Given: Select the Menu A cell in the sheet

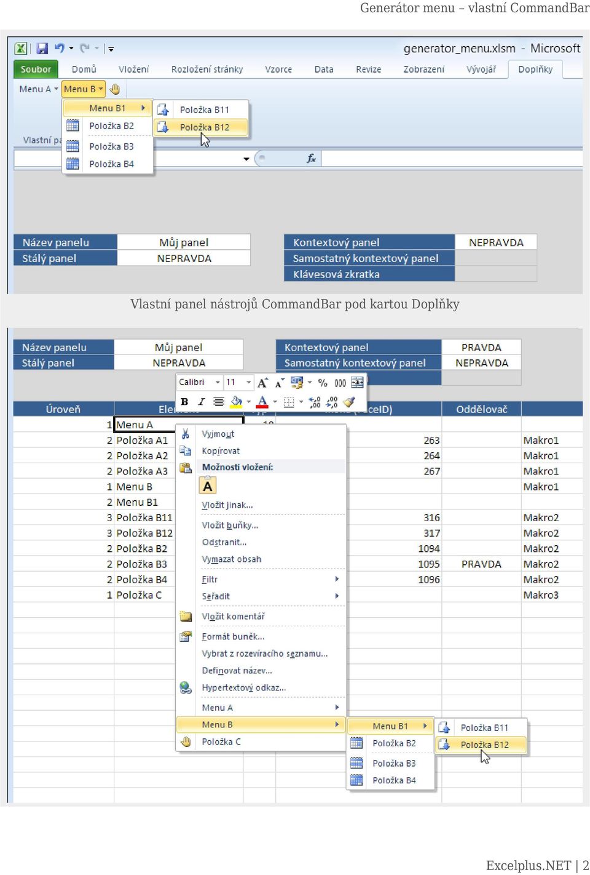Looking at the screenshot, I should coord(179,425).
